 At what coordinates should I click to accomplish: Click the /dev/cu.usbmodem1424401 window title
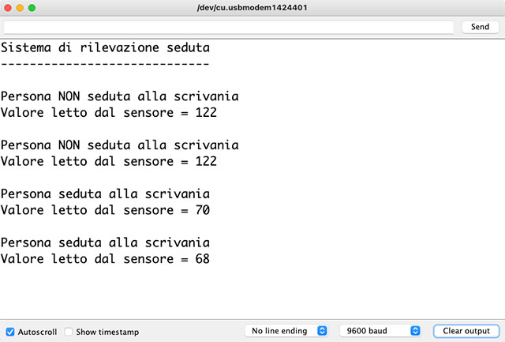[x=252, y=8]
